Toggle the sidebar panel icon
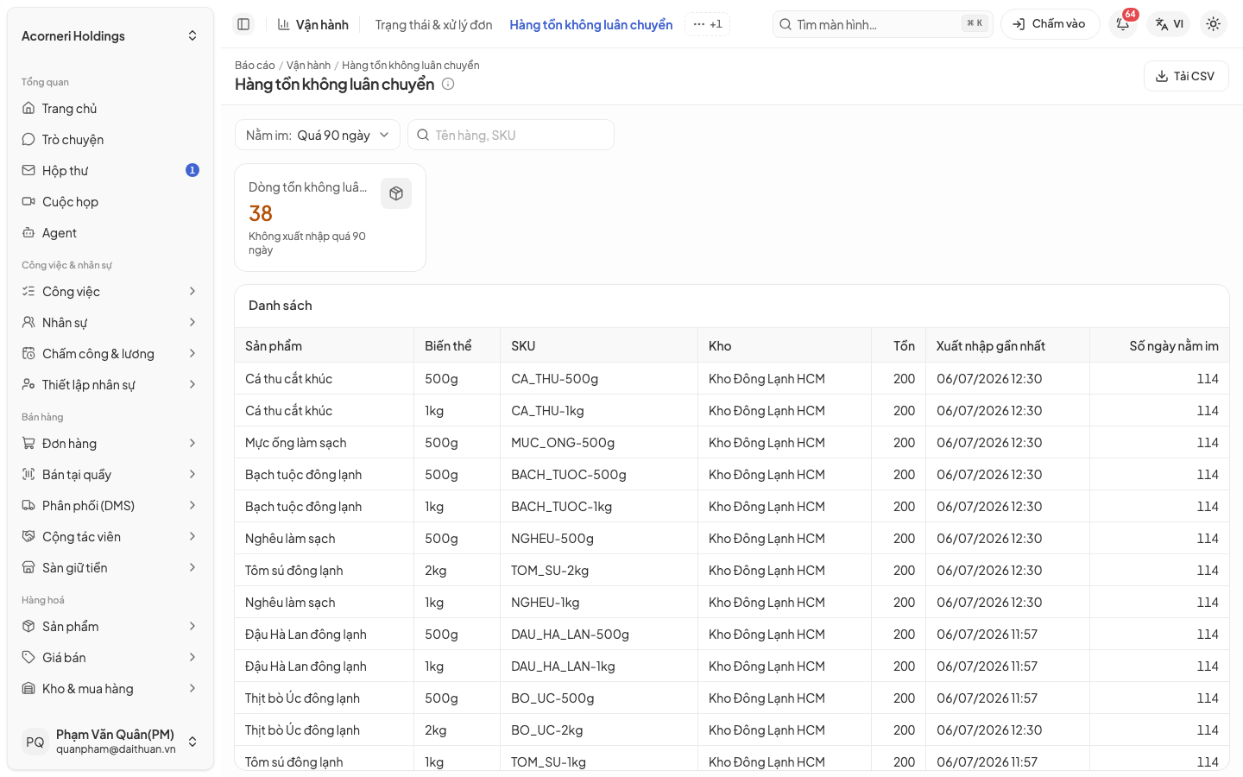This screenshot has height=777, width=1243. click(243, 24)
